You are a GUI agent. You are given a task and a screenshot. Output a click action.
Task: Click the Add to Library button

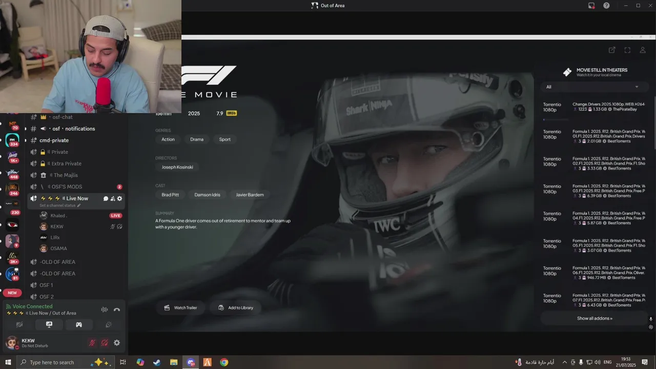[236, 307]
